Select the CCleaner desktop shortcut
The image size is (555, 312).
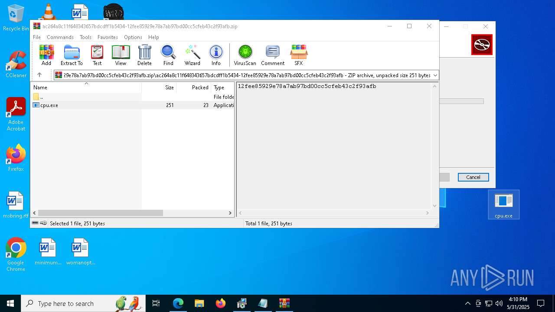point(16,65)
